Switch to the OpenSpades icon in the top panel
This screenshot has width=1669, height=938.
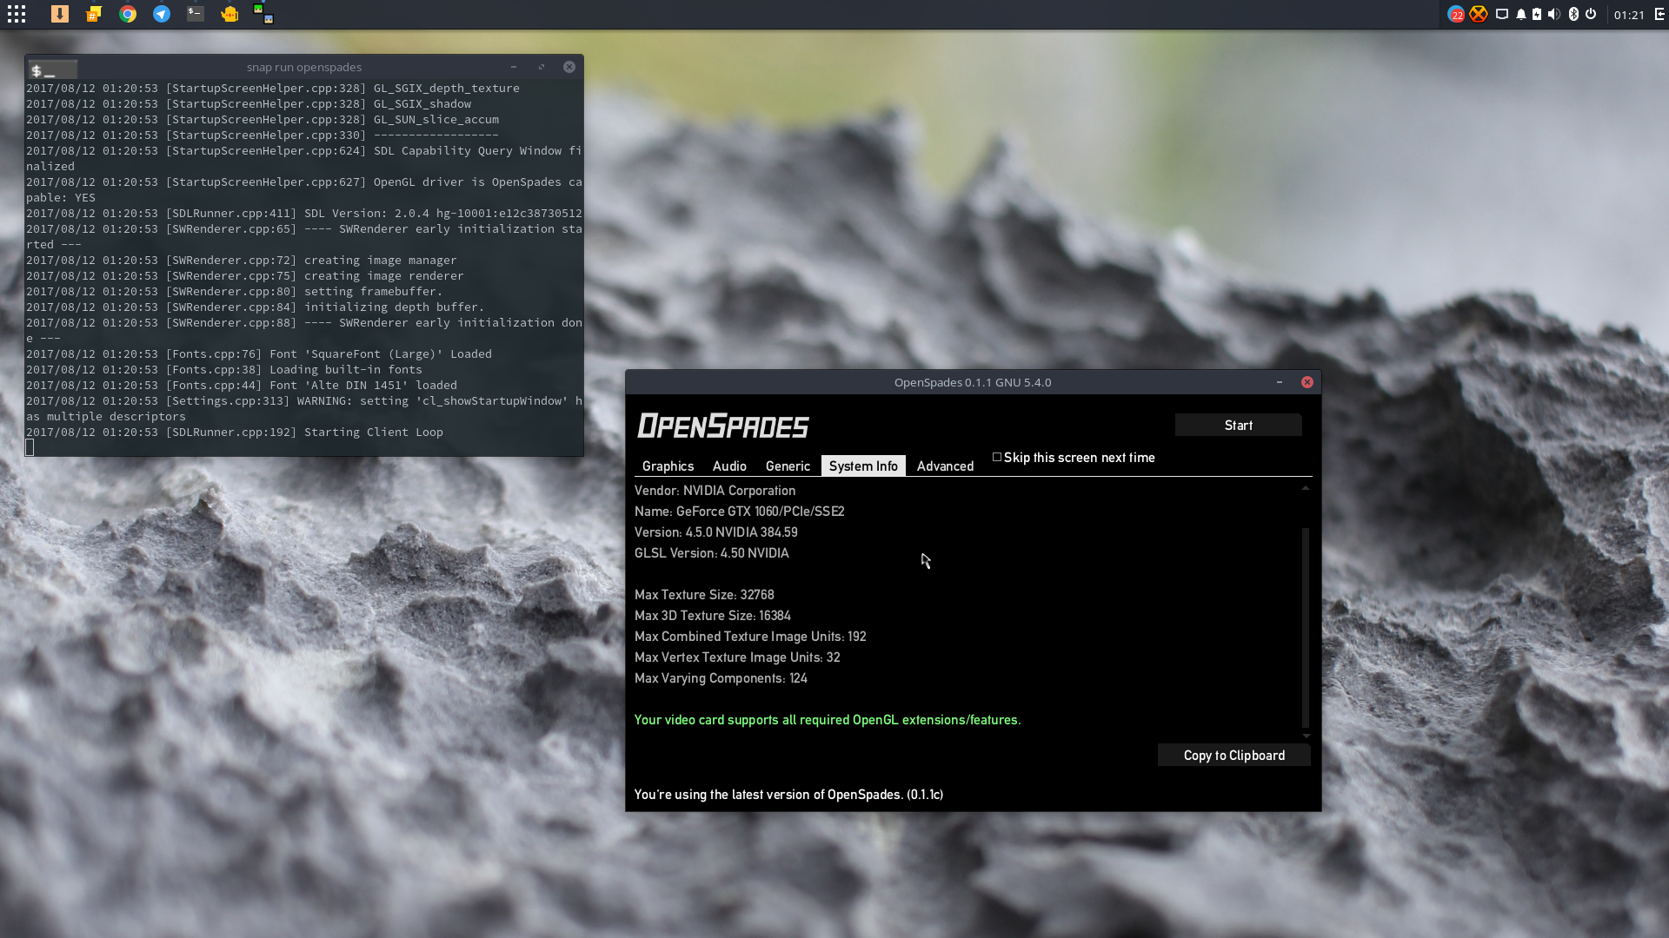tap(263, 13)
